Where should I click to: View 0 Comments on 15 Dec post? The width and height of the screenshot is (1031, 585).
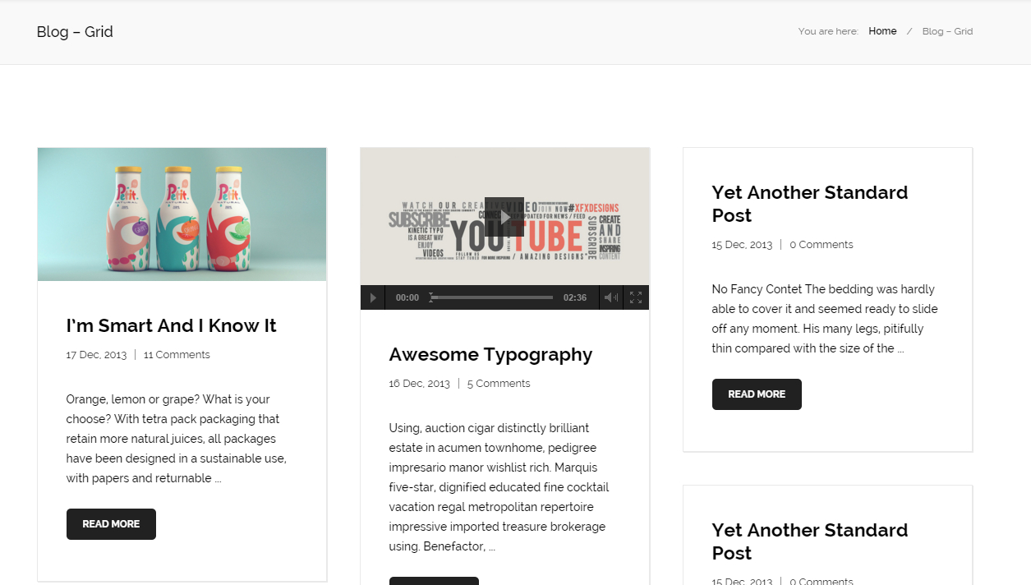pyautogui.click(x=821, y=245)
